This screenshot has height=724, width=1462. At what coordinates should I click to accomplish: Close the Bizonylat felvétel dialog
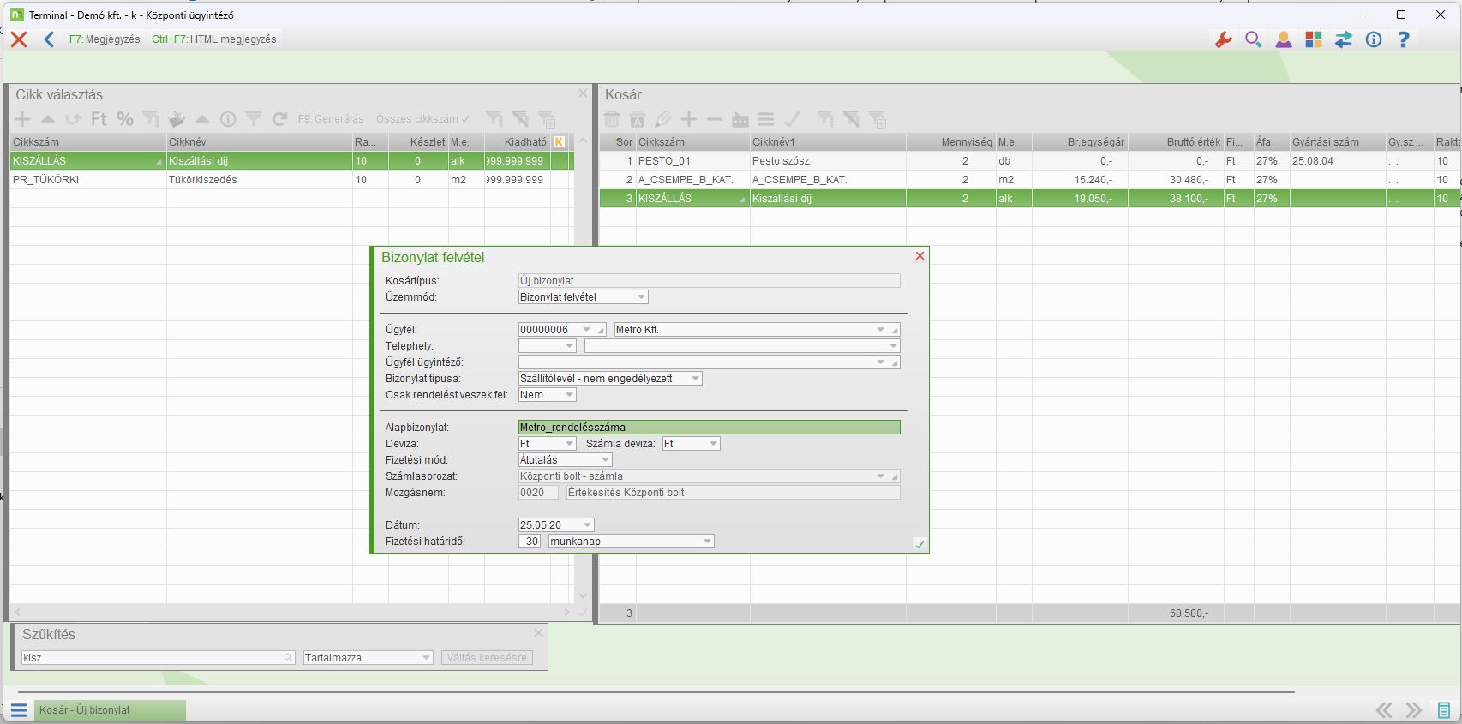[920, 256]
